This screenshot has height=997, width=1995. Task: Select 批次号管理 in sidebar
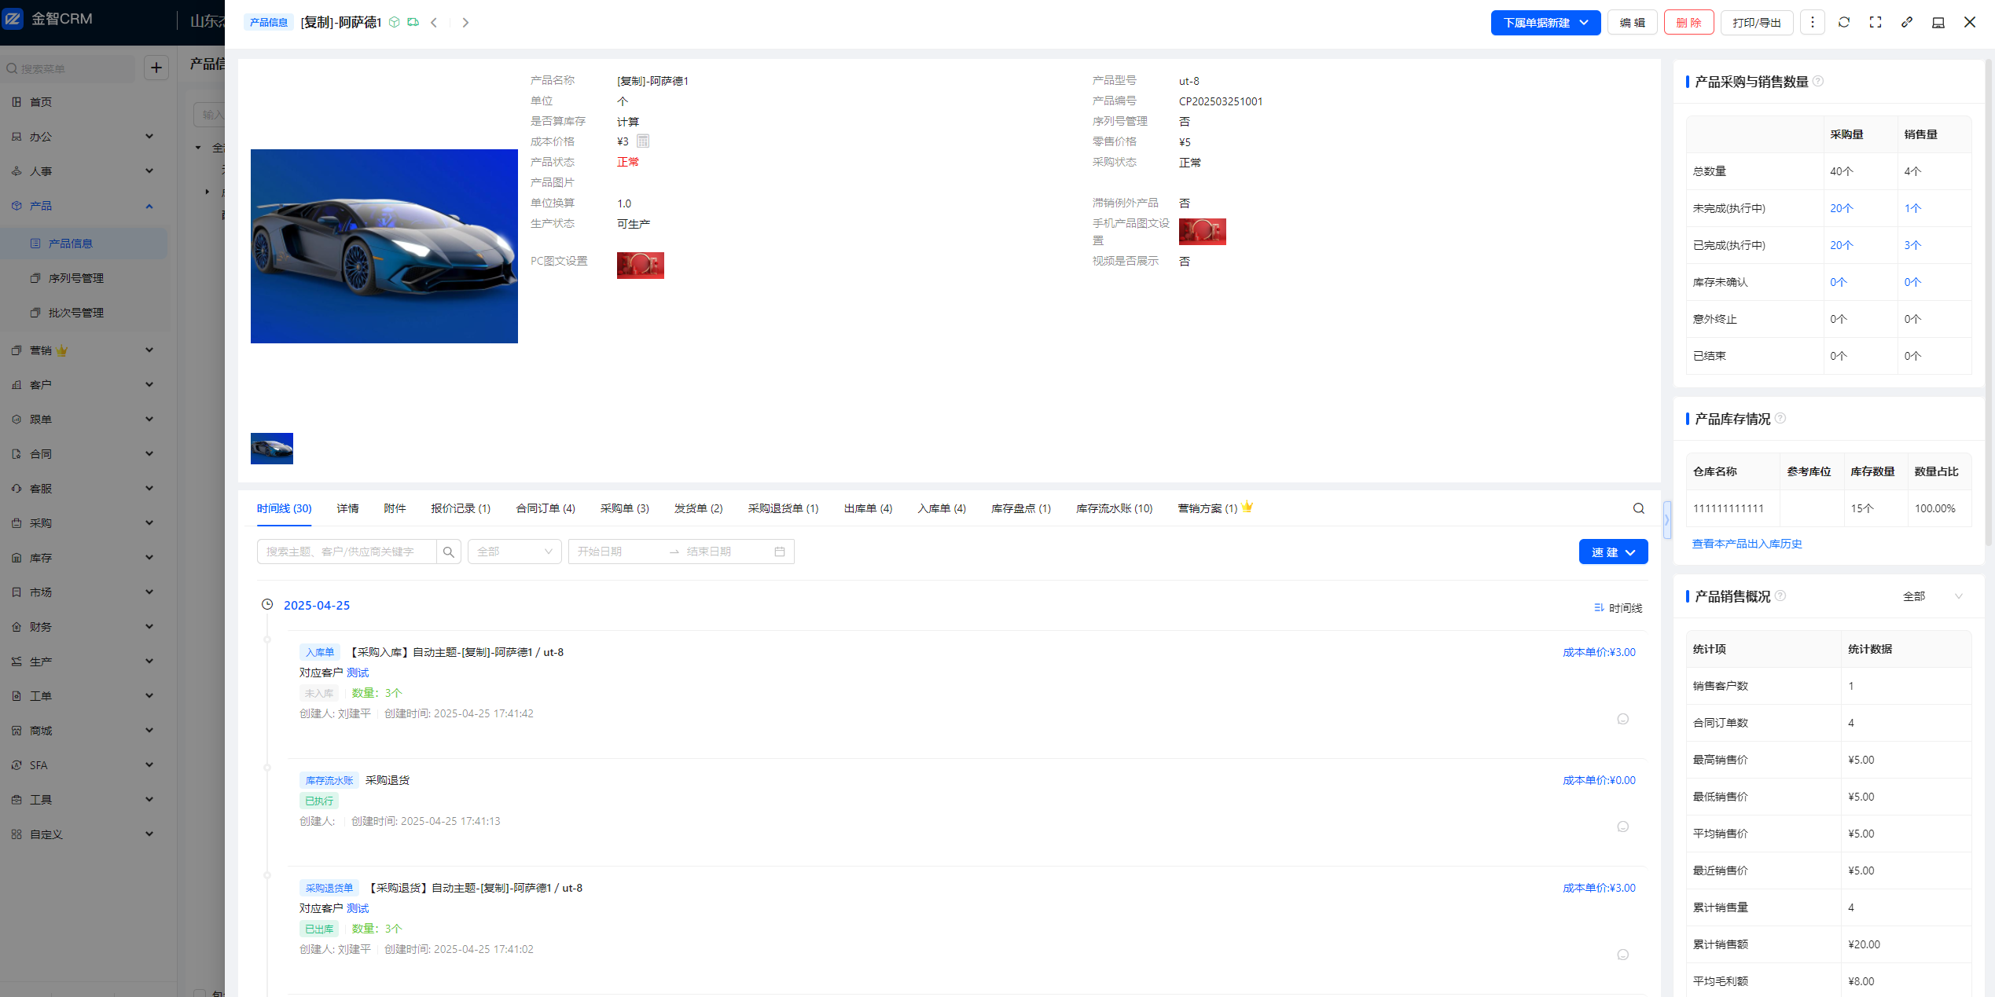point(85,313)
